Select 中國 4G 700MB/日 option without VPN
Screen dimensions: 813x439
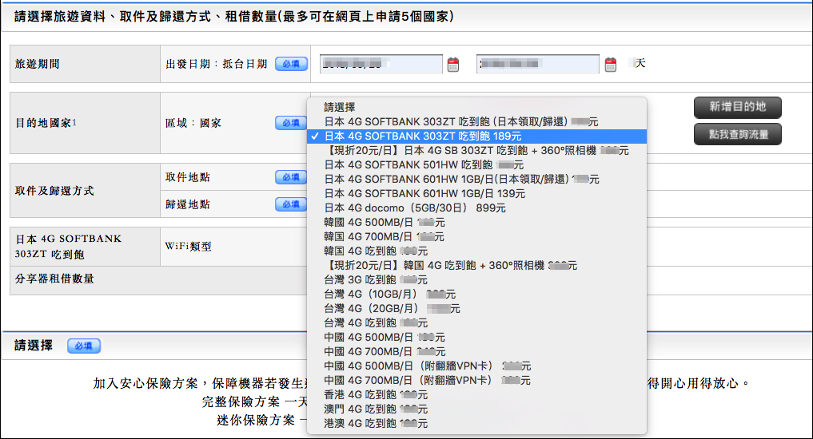(x=477, y=351)
